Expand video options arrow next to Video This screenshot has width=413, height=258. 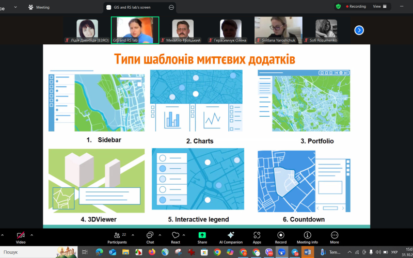coord(31,234)
